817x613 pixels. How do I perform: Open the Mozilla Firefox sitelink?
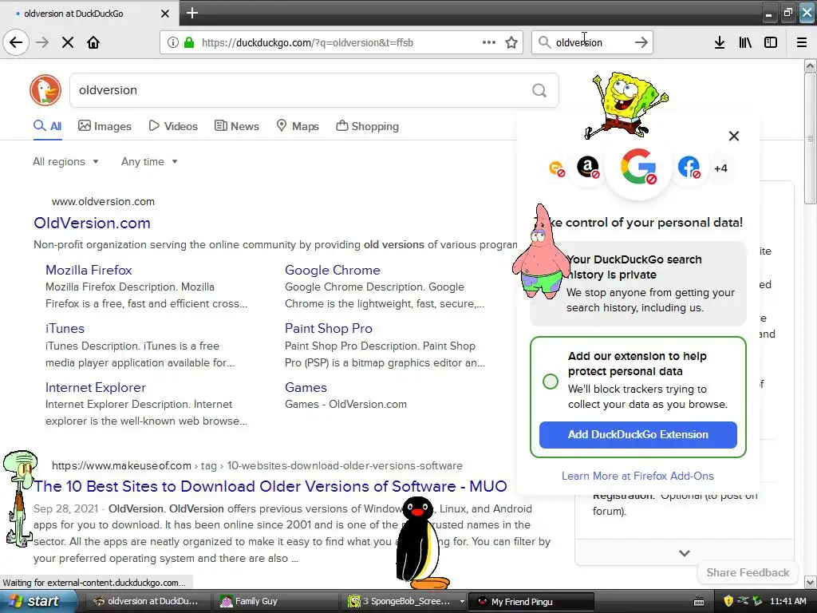[x=89, y=270]
